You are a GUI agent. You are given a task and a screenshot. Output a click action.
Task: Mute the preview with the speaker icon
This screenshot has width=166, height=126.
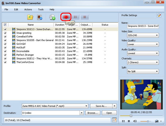click(135, 121)
